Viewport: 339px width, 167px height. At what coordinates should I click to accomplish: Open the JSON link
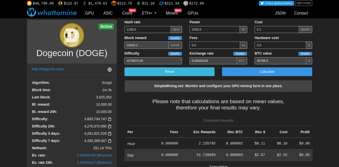pos(280,13)
